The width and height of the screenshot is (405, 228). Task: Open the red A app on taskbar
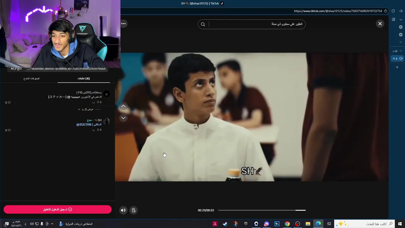215,224
